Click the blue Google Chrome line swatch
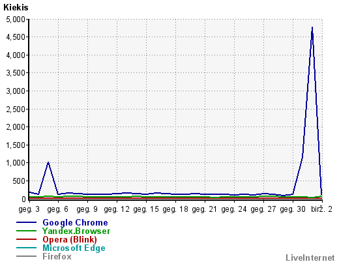This screenshot has width=339, height=264. (x=26, y=222)
